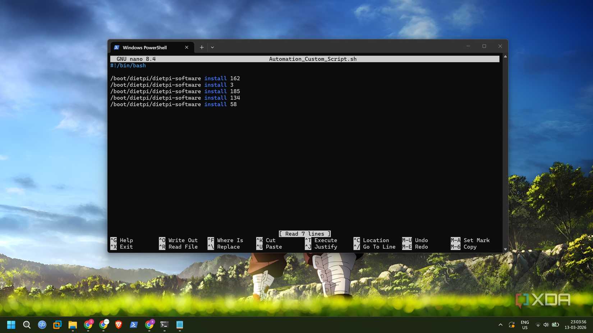Open Windows PowerShell from the taskbar

pyautogui.click(x=134, y=325)
